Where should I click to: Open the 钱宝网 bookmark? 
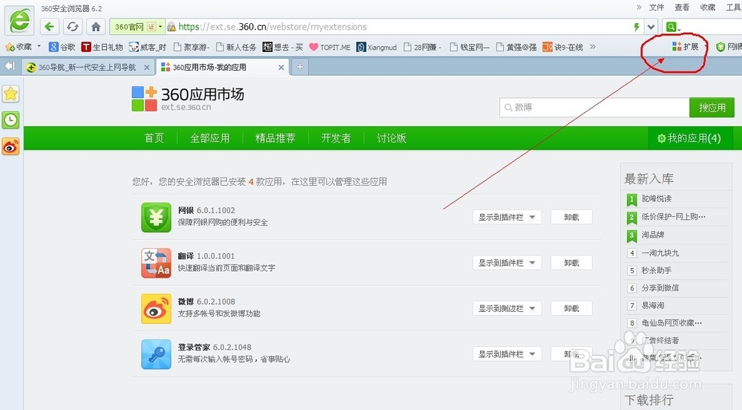point(470,47)
